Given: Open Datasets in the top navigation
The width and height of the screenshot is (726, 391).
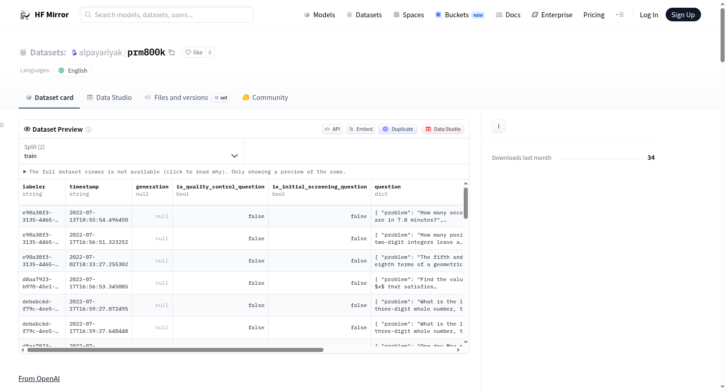Looking at the screenshot, I should click(364, 15).
